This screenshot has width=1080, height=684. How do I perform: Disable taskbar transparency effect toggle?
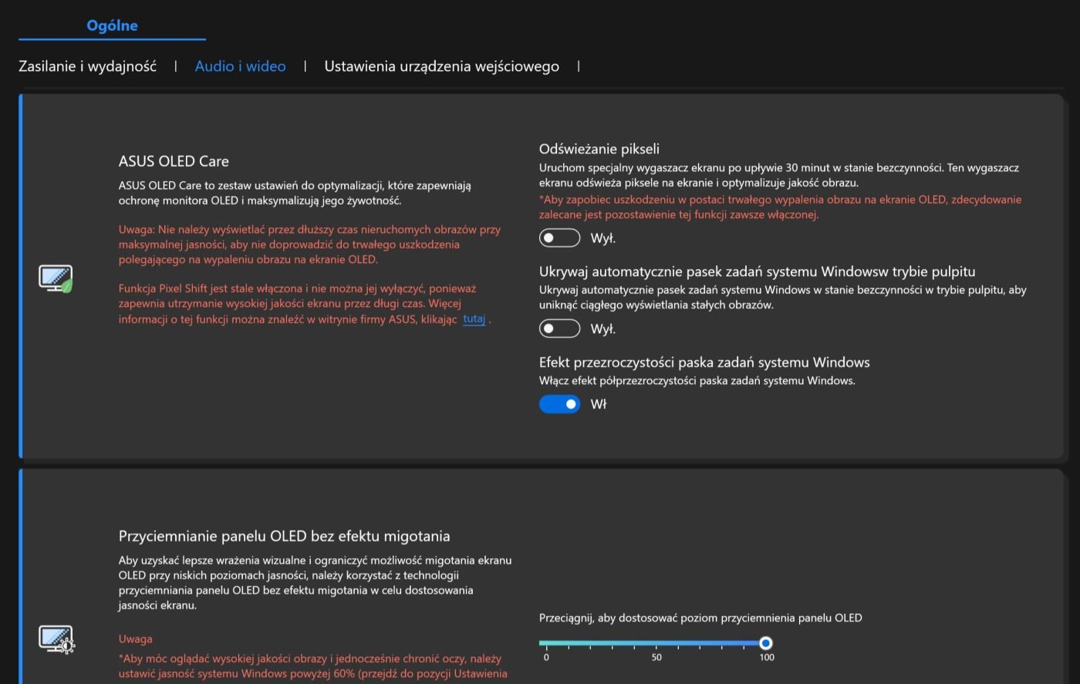(559, 404)
